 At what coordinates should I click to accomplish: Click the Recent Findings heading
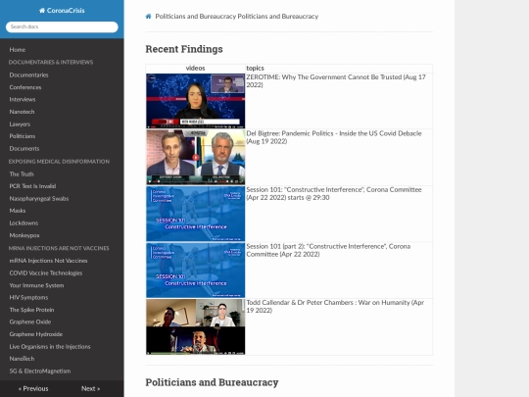tap(184, 49)
